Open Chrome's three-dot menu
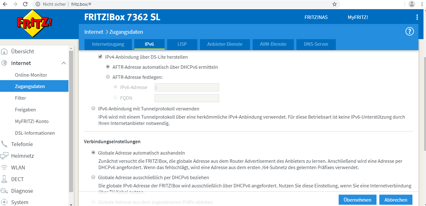The height and width of the screenshot is (206, 426). [x=422, y=4]
